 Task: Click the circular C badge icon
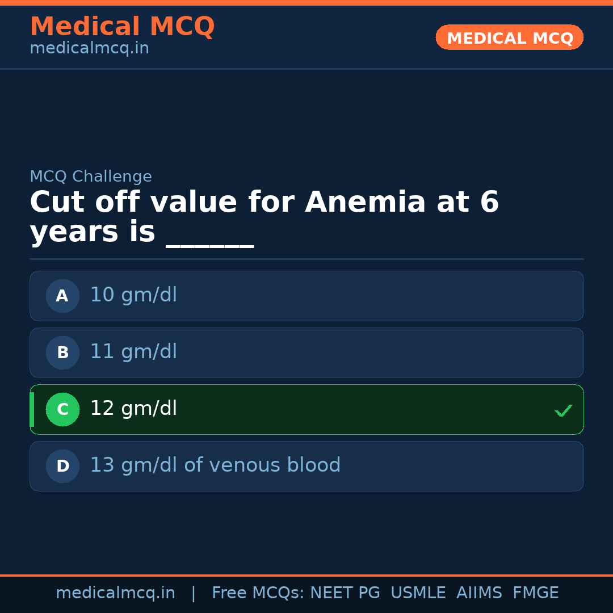click(62, 409)
